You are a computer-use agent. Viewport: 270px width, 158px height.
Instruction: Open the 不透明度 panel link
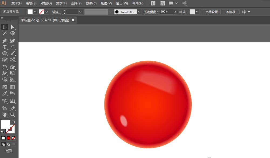(x=151, y=12)
